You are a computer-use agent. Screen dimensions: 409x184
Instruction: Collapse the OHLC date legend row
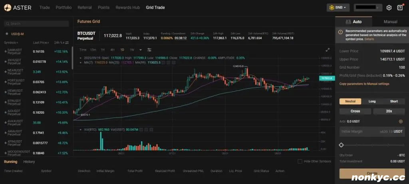pyautogui.click(x=81, y=58)
